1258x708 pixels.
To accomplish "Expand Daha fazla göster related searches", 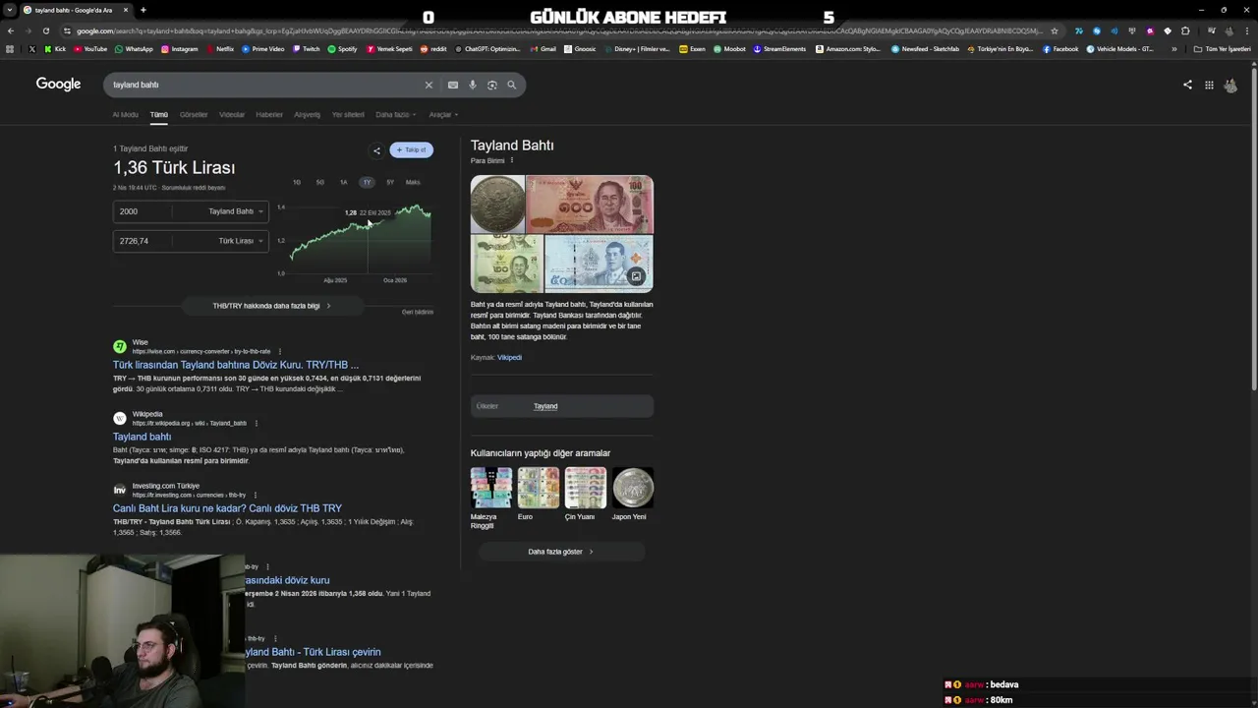I will click(x=561, y=552).
